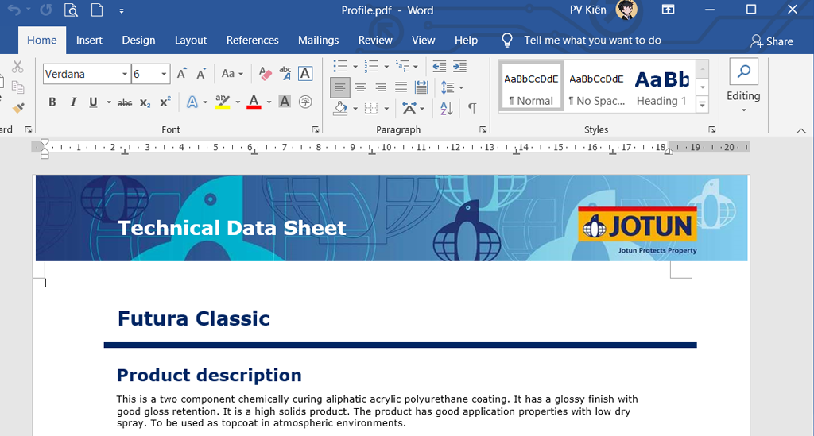The image size is (814, 436).
Task: Open Line and Paragraph Spacing menu
Action: pos(448,87)
